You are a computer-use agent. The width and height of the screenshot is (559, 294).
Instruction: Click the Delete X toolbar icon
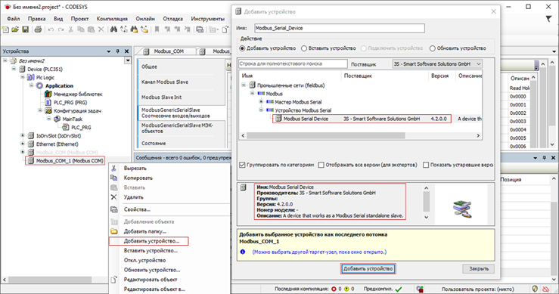(101, 29)
